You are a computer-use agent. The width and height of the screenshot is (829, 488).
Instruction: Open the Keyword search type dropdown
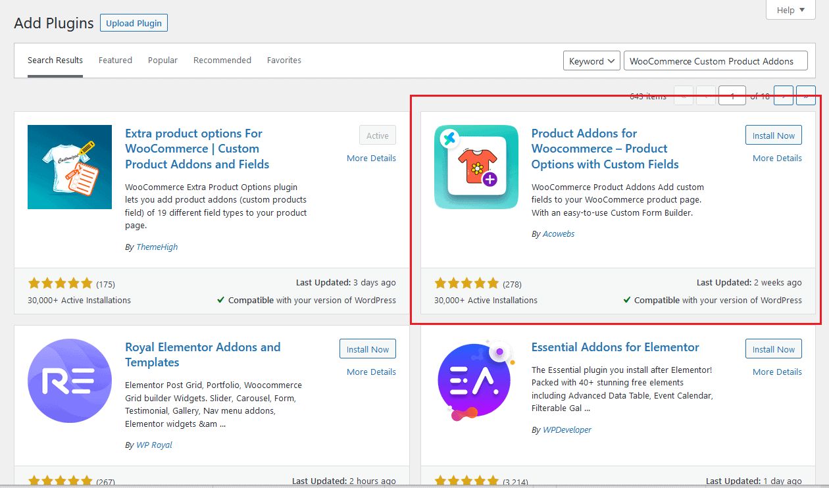[591, 61]
